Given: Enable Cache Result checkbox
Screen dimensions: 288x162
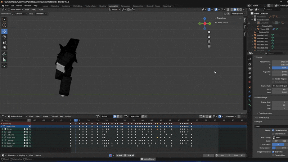Looking at the screenshot, I should coord(273,134).
